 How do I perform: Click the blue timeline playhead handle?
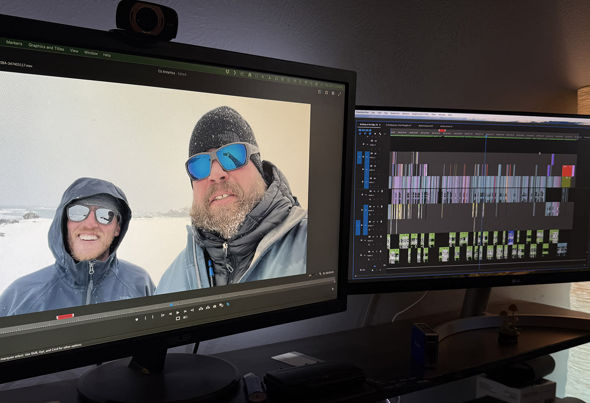(x=485, y=136)
